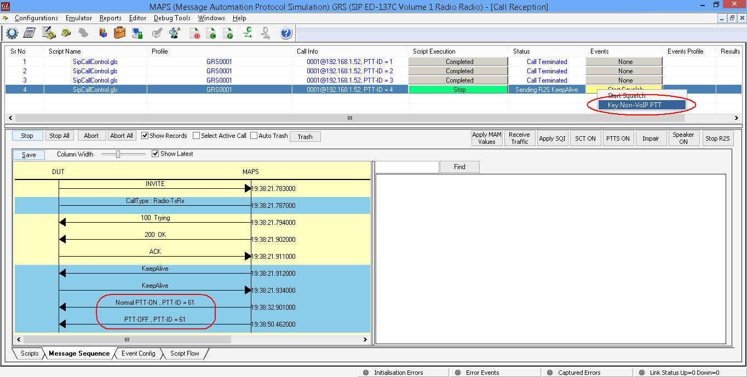Open the Debug Tools menu

(x=172, y=18)
